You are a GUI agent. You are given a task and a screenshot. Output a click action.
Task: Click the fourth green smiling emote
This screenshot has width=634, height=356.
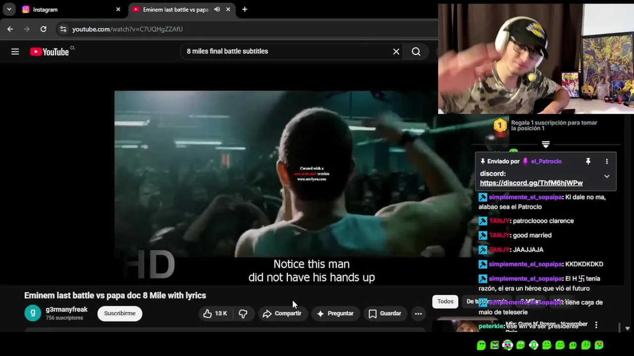(521, 345)
